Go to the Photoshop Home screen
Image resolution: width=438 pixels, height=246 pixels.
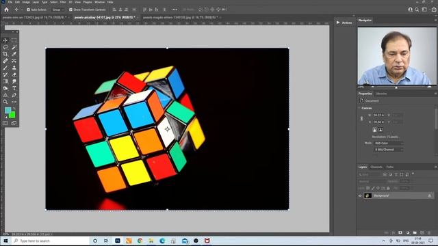pyautogui.click(x=6, y=10)
